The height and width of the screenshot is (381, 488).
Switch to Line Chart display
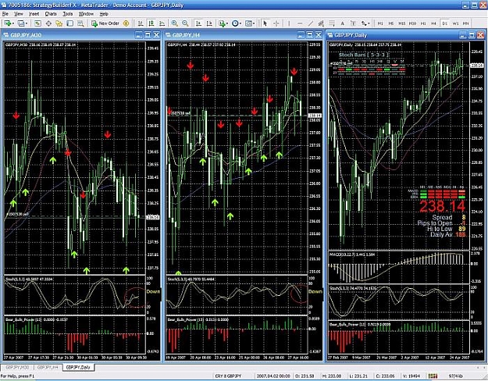pyautogui.click(x=162, y=23)
